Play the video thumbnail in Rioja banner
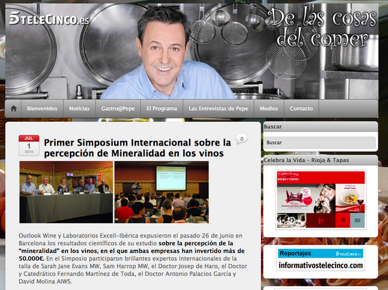388x290 pixels. 291,220
